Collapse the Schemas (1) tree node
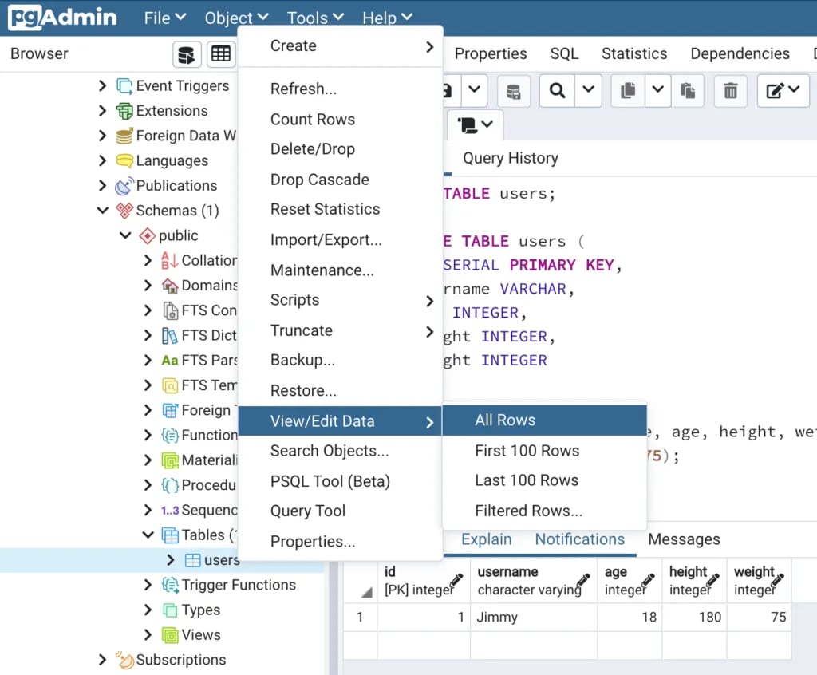This screenshot has width=817, height=675. [102, 211]
